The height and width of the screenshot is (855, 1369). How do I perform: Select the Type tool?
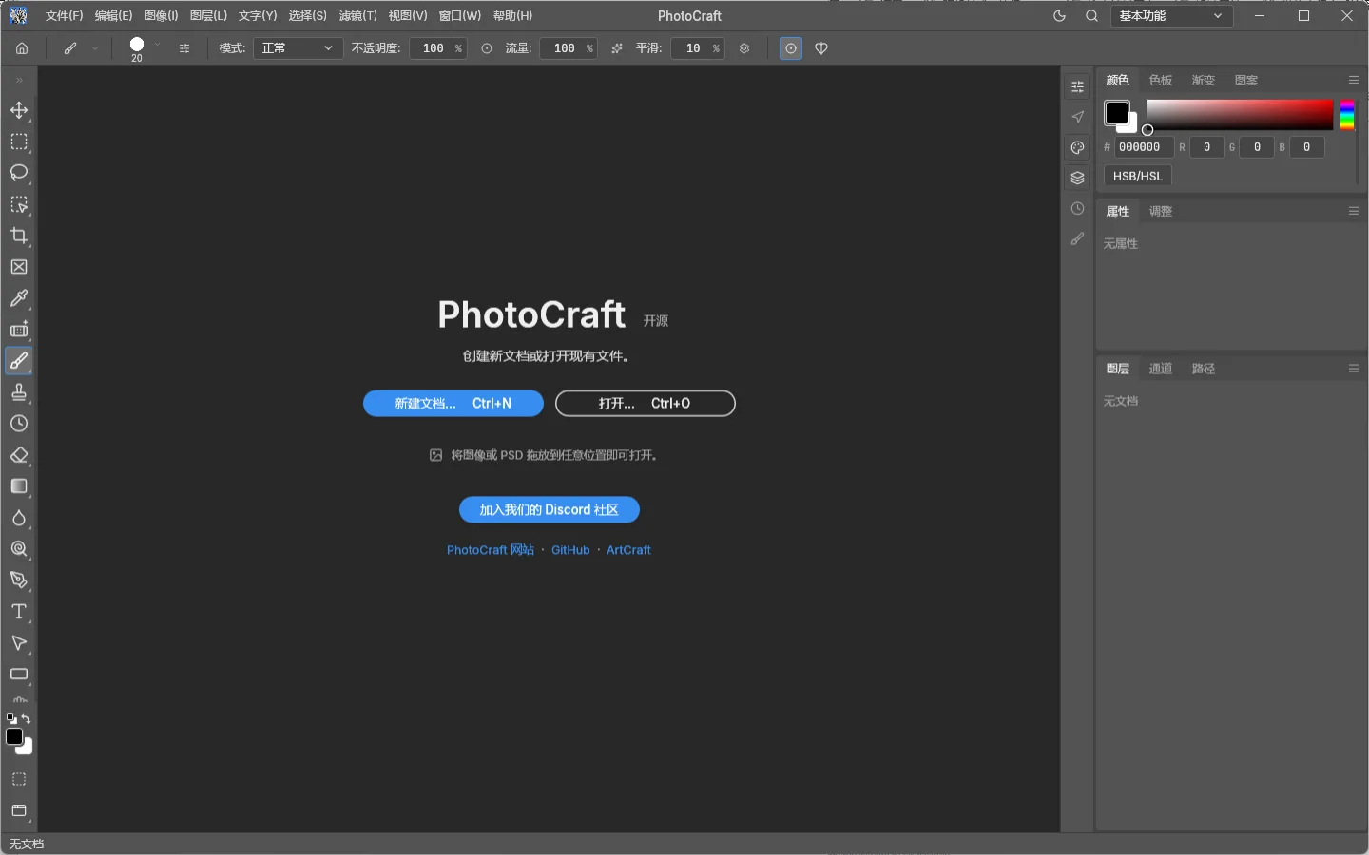[x=19, y=612]
